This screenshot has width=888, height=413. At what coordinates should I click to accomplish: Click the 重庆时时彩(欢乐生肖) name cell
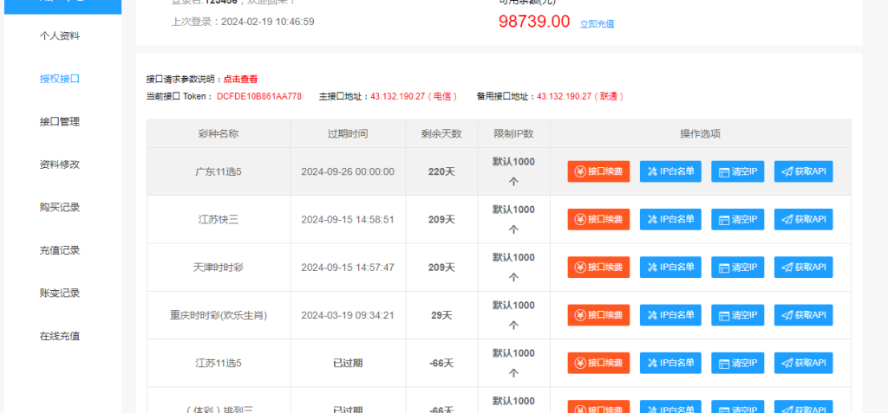tap(219, 315)
